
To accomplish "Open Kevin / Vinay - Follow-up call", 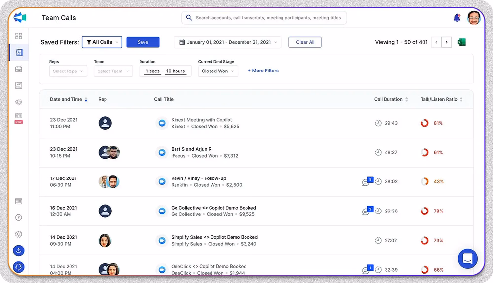I will click(x=199, y=178).
